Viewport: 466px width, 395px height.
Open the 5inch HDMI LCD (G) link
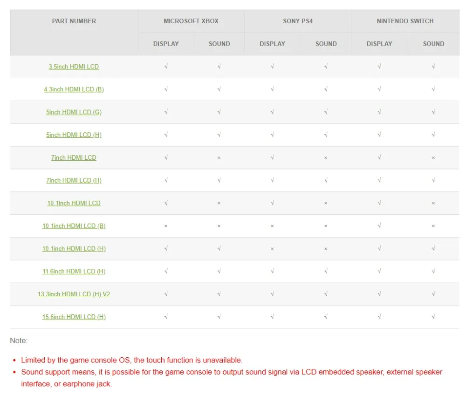(x=74, y=112)
